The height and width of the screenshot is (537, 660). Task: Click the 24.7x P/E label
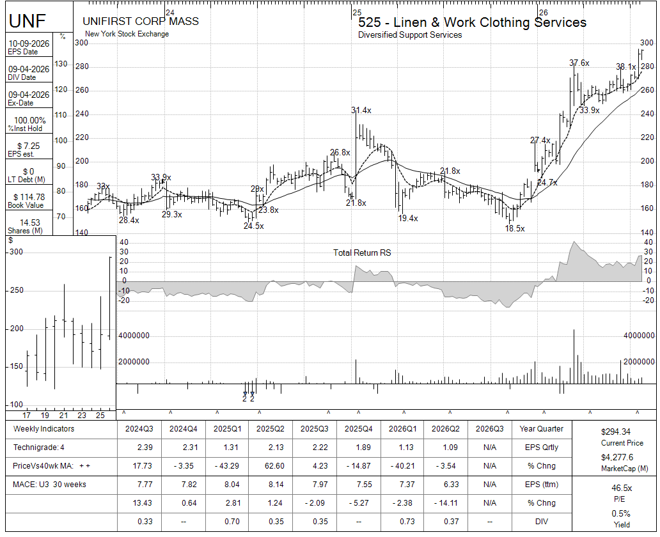tap(547, 183)
